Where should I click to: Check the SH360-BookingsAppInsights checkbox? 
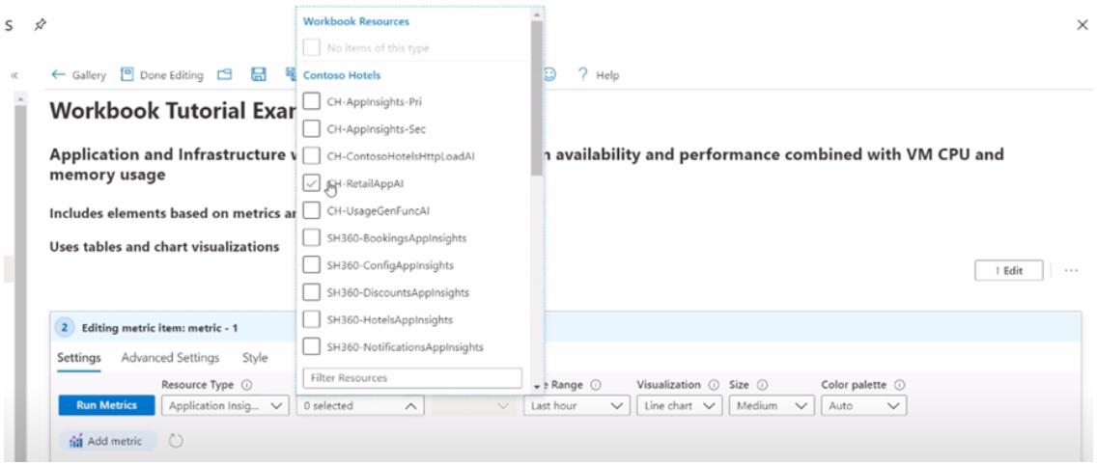click(312, 237)
